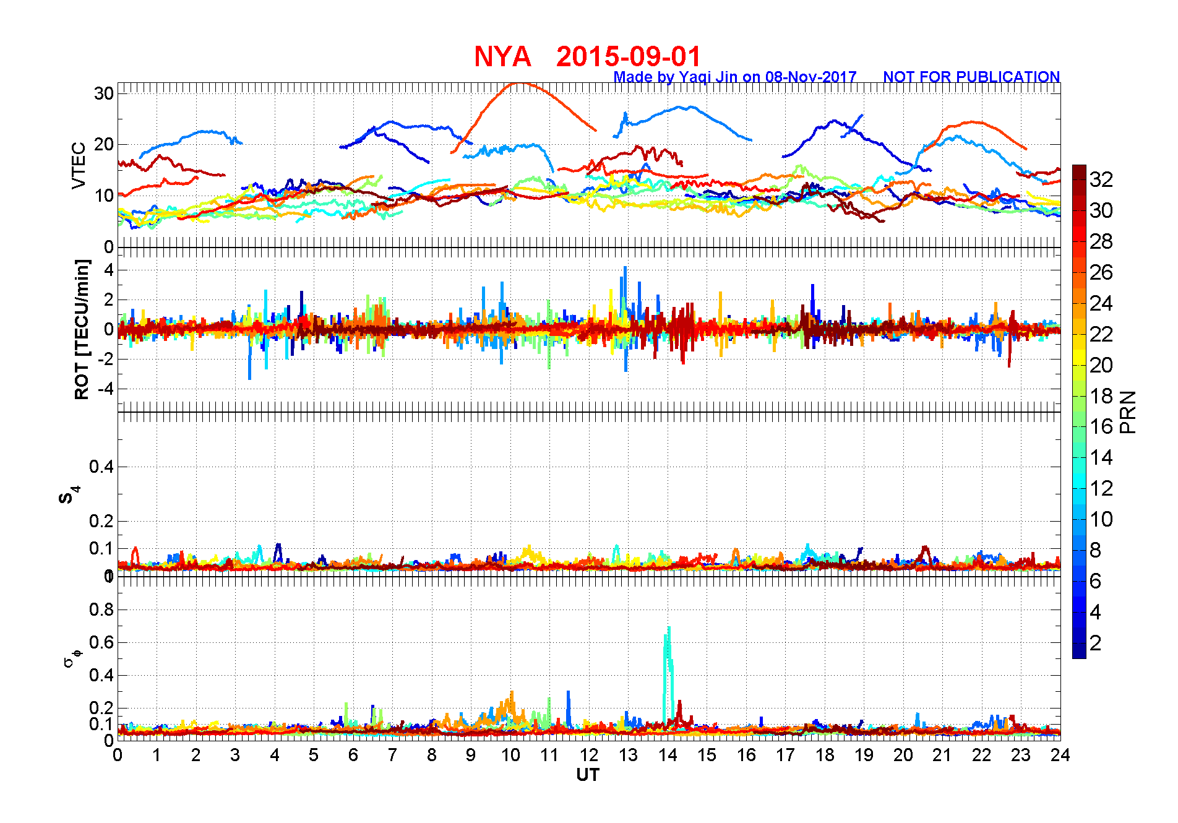Click the "NOT FOR PUBLICATION" notice
Viewport: 1178px width, 823px height.
coord(971,77)
